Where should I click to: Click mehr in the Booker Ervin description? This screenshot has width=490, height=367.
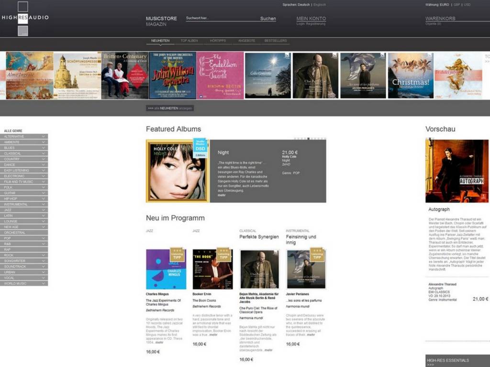coord(213,335)
